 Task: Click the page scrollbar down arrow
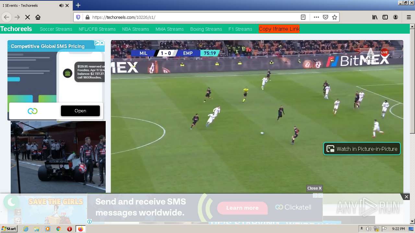(412, 221)
